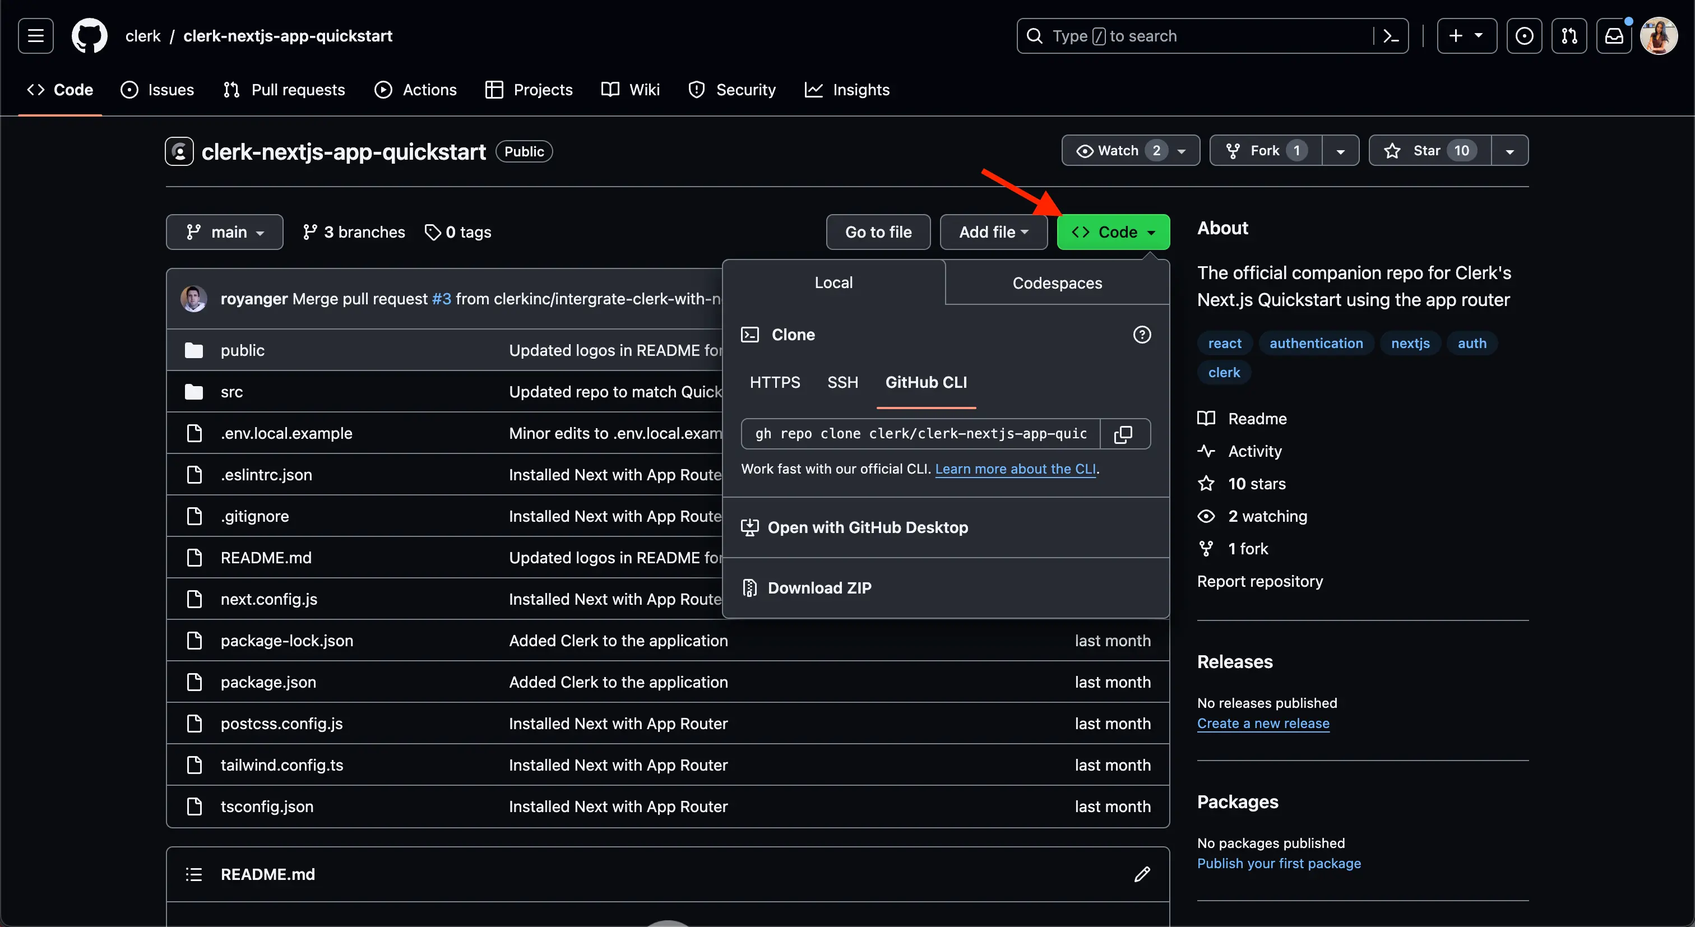Follow the Learn more about the CLI link

(1015, 469)
